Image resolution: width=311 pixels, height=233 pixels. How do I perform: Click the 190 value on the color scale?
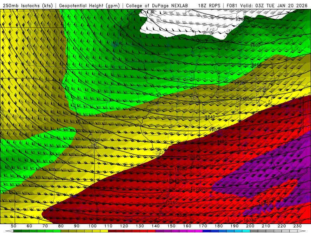(234, 226)
